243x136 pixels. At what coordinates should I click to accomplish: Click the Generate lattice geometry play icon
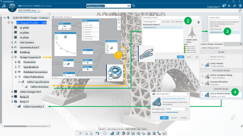pyautogui.click(x=156, y=102)
